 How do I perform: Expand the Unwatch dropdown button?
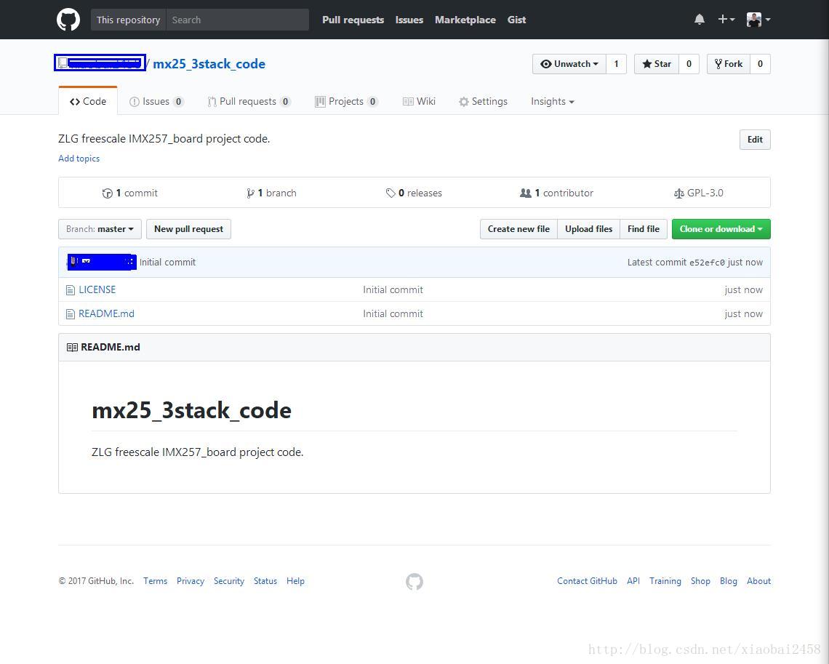pos(569,64)
